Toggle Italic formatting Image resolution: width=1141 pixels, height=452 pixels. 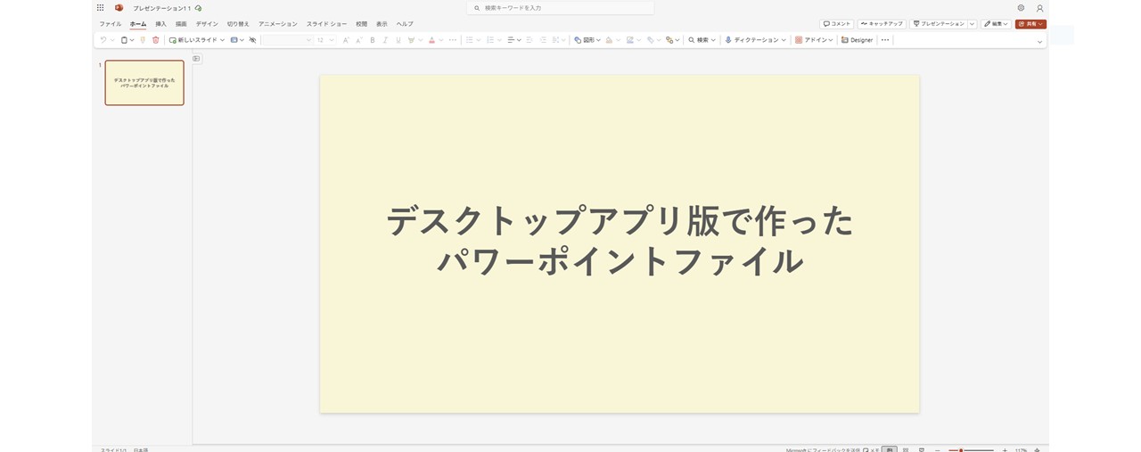point(385,40)
